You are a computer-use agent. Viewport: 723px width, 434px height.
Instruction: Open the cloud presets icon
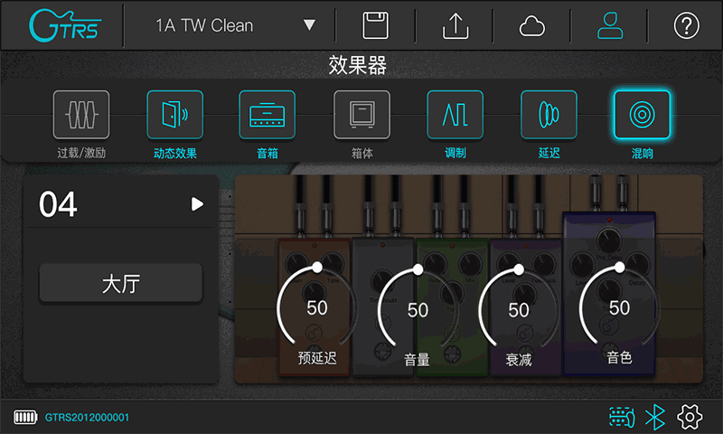(532, 26)
